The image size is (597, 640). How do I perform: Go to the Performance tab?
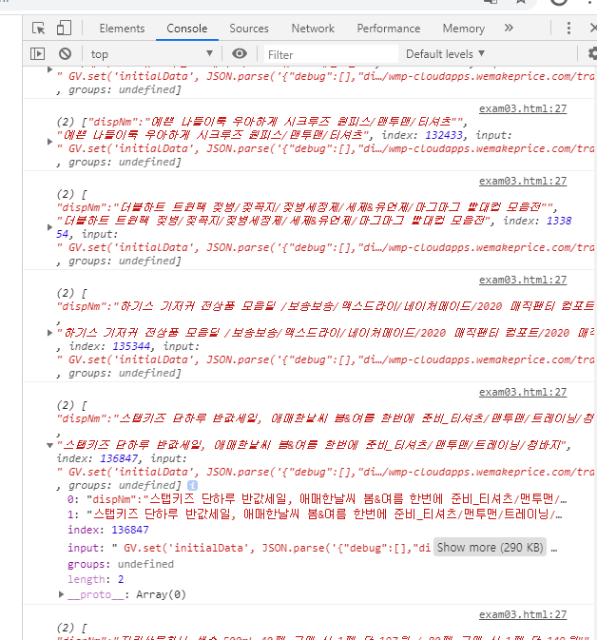click(x=389, y=29)
